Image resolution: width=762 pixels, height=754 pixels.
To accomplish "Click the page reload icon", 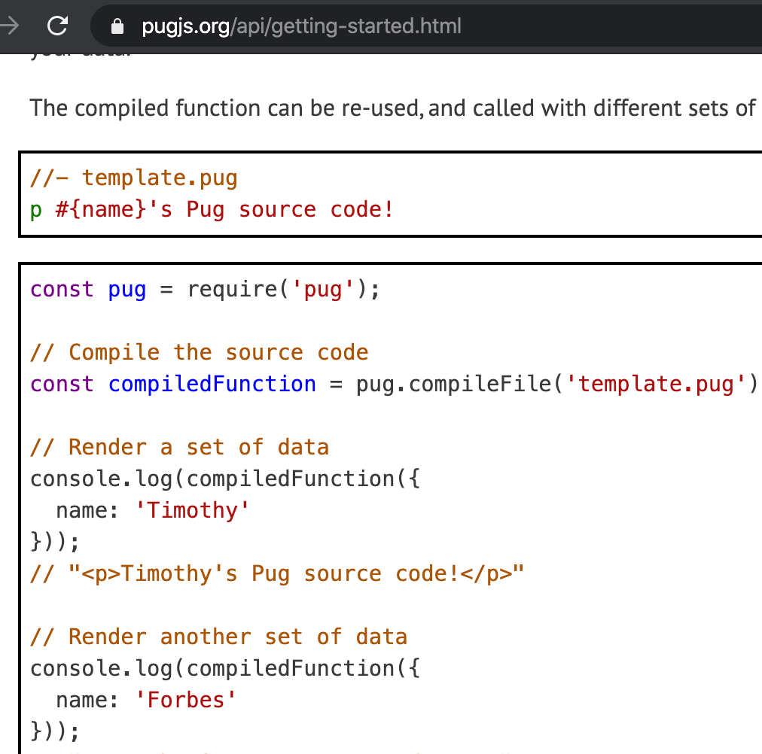I will click(57, 26).
